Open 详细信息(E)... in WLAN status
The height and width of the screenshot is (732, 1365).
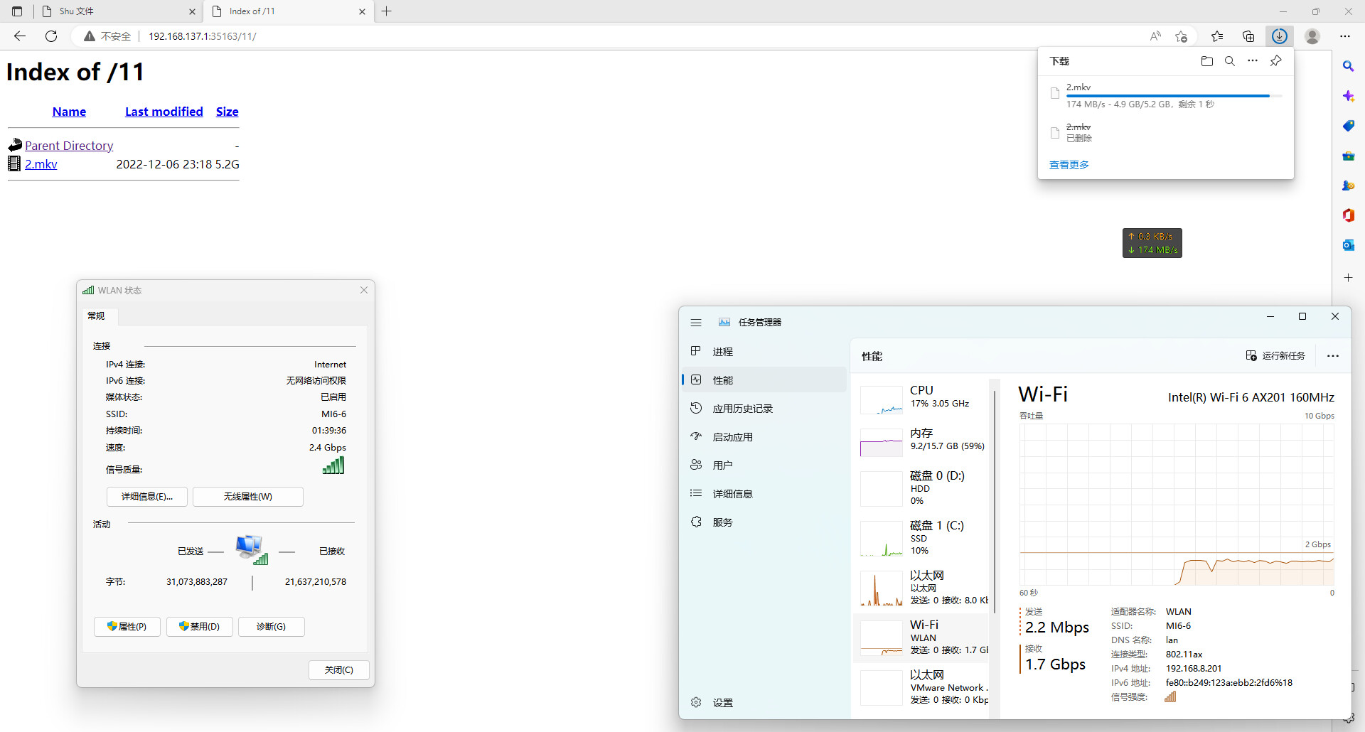pos(147,497)
